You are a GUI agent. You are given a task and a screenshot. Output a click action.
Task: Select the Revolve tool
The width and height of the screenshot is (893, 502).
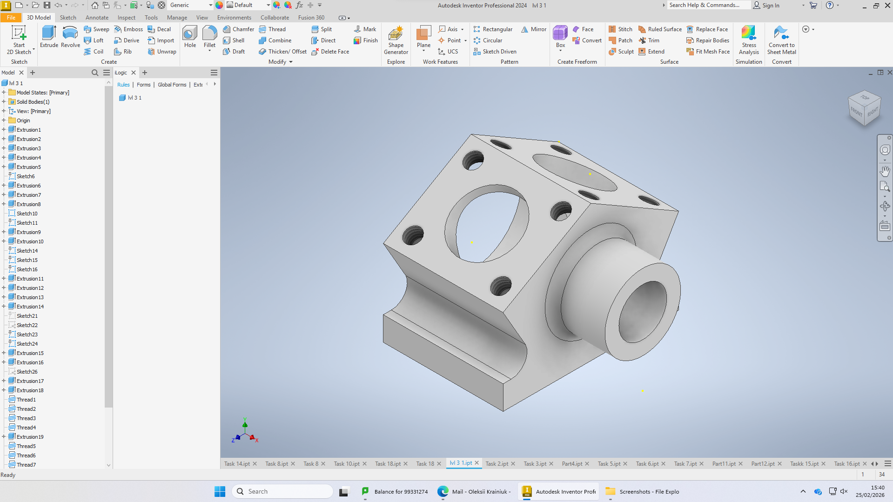(70, 37)
